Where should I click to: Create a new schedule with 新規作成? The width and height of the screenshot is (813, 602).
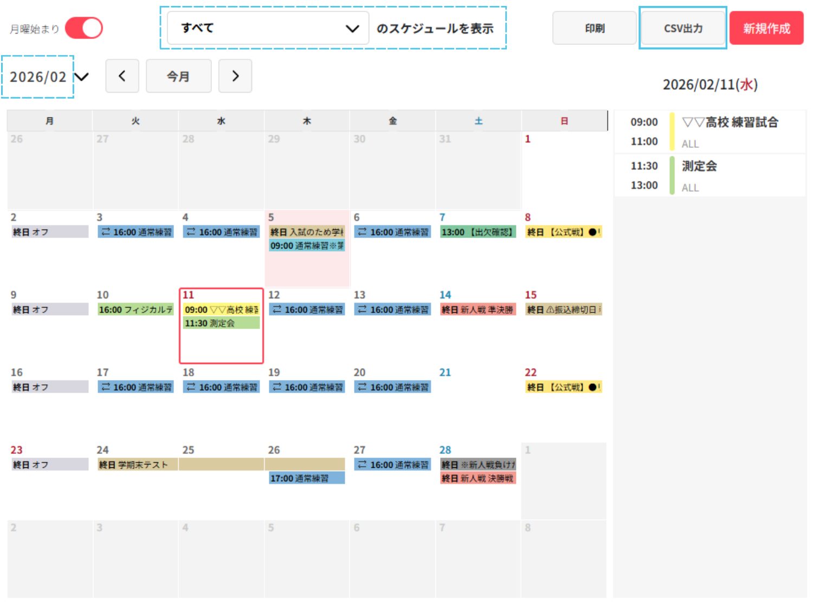(x=766, y=28)
